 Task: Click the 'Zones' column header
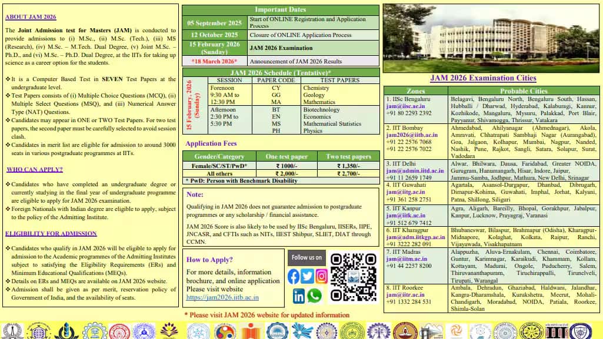coord(416,91)
